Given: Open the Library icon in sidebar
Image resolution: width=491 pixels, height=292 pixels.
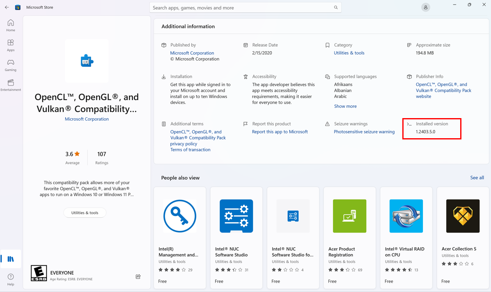Looking at the screenshot, I should click(11, 259).
